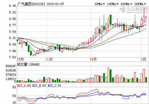The height and width of the screenshot is (104, 149).
Task: Click the 8.31 price axis label
Action: (13, 38)
